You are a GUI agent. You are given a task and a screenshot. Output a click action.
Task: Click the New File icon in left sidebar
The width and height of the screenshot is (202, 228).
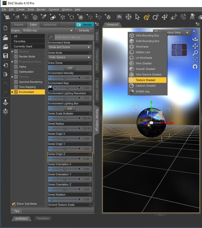click(6, 28)
